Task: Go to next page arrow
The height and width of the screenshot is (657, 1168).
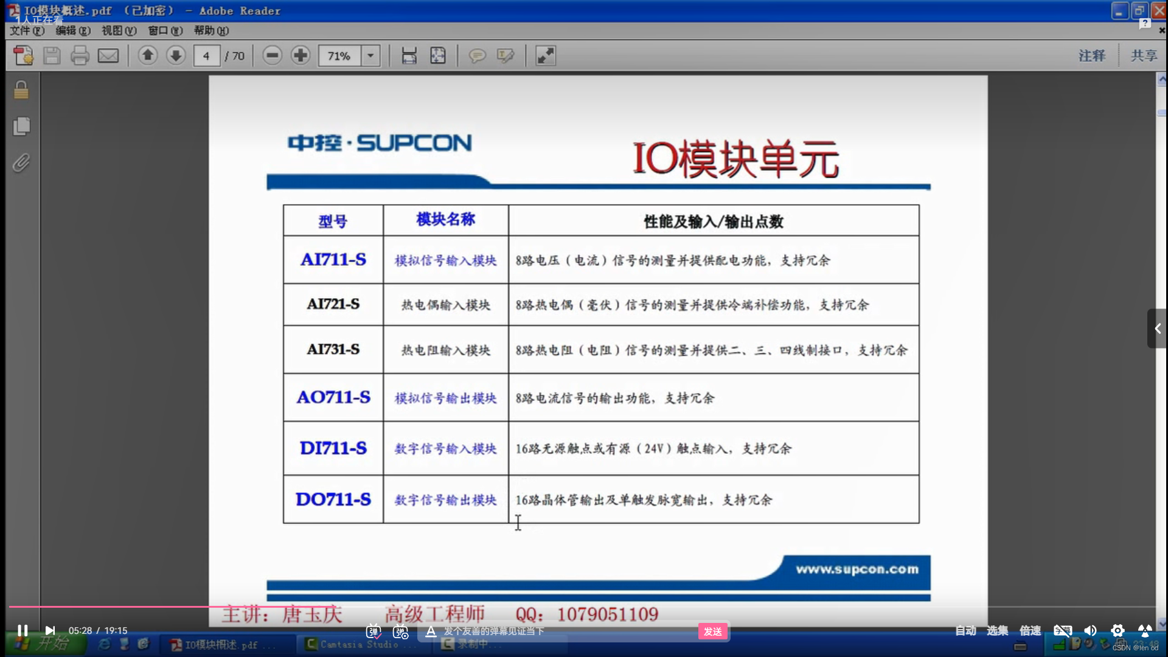Action: click(176, 56)
